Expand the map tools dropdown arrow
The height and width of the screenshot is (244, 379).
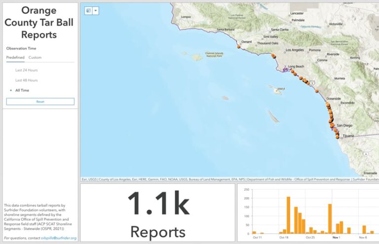point(96,11)
